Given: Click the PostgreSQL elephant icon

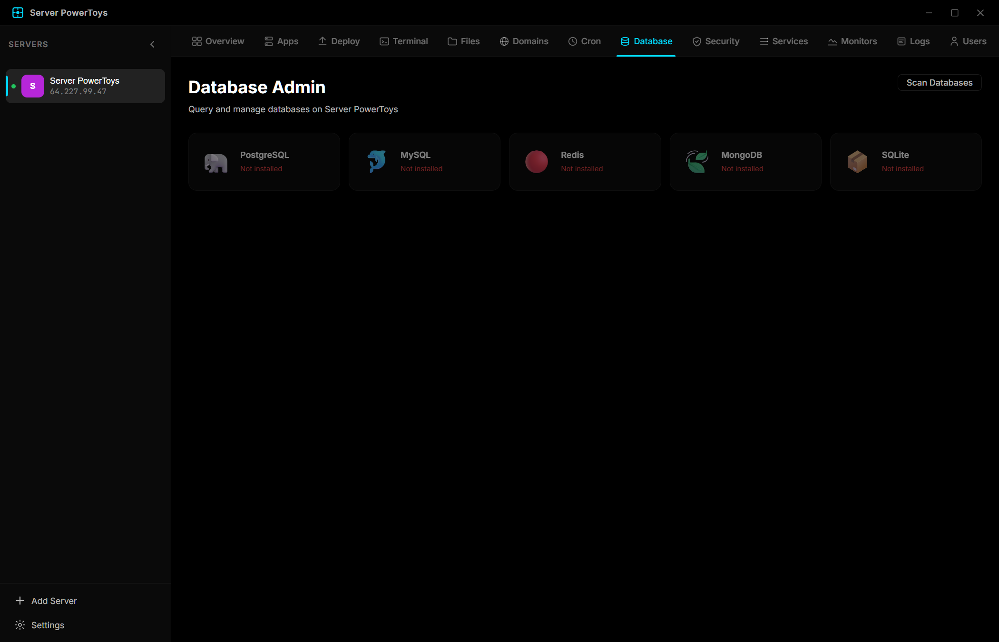Looking at the screenshot, I should (x=215, y=162).
